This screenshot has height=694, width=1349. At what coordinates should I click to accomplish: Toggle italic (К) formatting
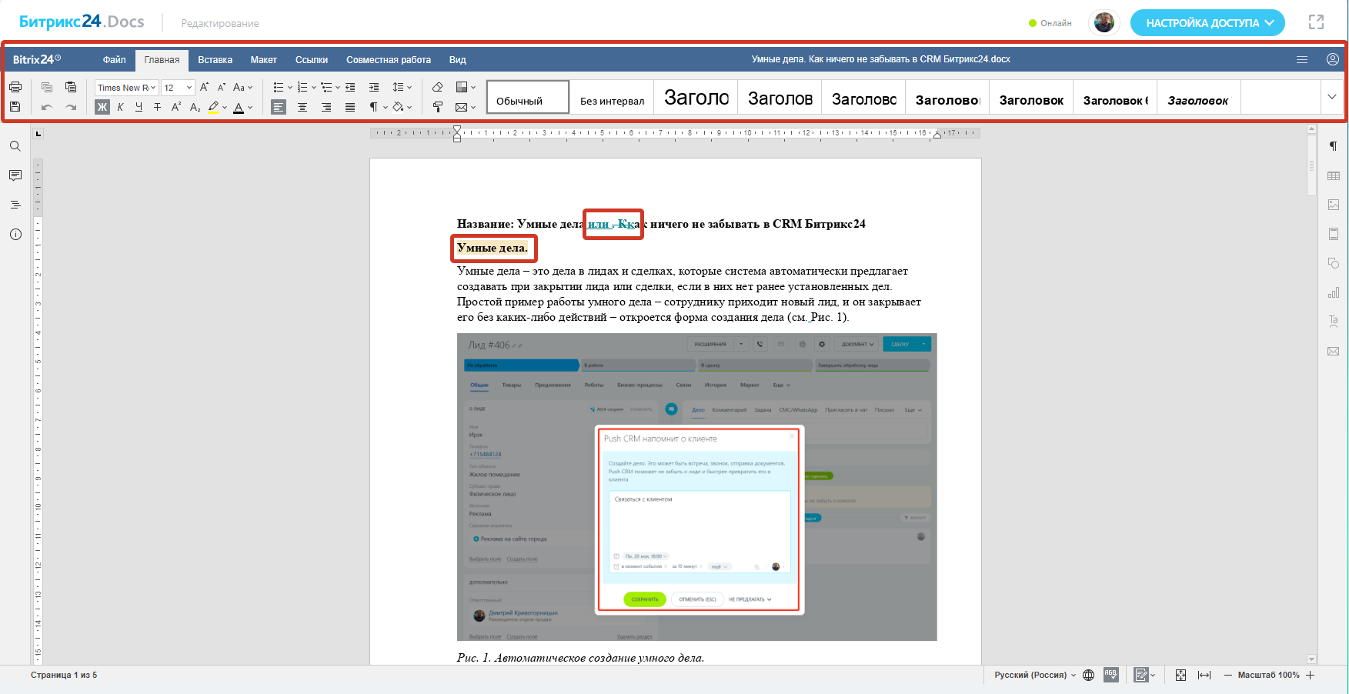point(121,107)
